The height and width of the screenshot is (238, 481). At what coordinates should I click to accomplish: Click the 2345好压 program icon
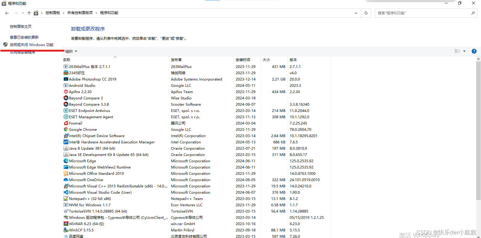click(66, 73)
